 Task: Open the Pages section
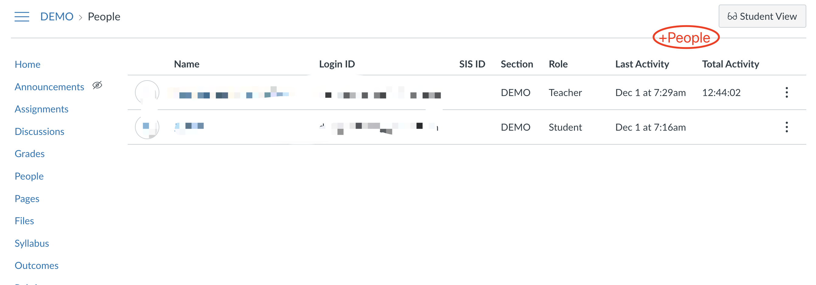tap(27, 198)
